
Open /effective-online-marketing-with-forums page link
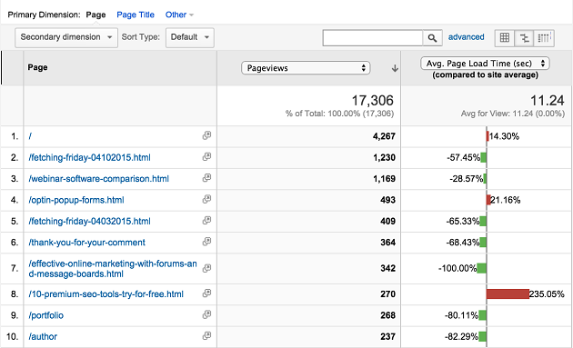click(x=113, y=269)
